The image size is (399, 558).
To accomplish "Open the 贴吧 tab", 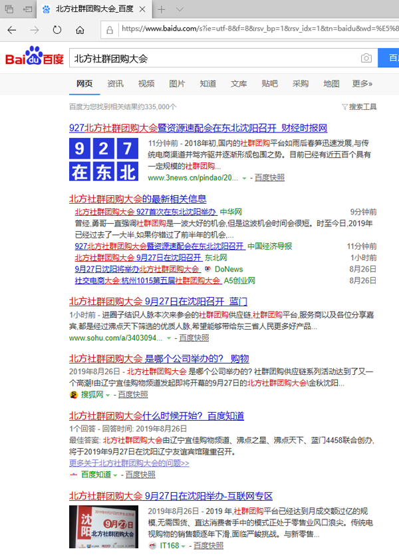I will (x=270, y=84).
